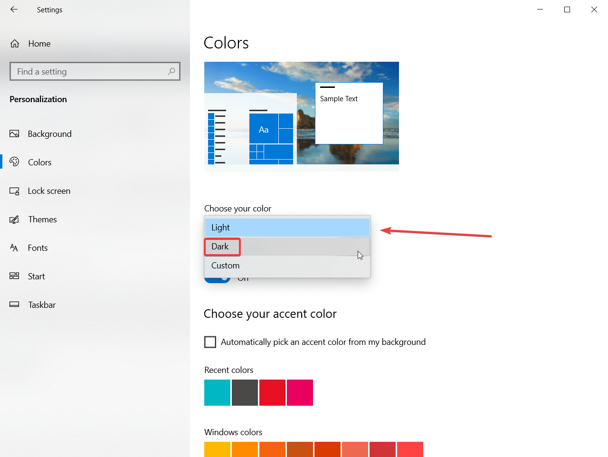Click the Home house icon
Viewport: 608px width, 457px height.
(15, 44)
